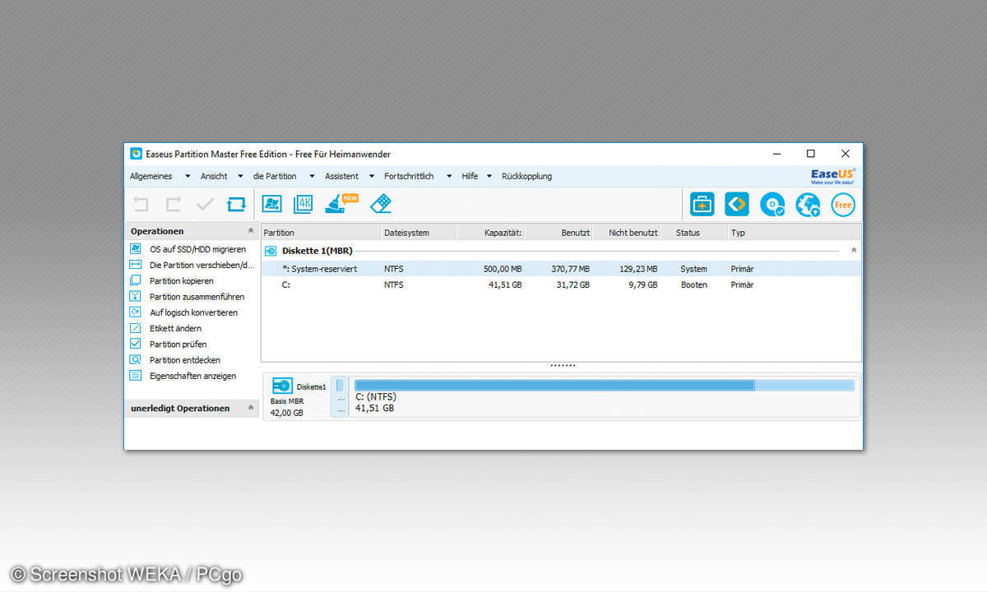The width and height of the screenshot is (987, 592).
Task: Open Eigenschaften anzeigen
Action: pyautogui.click(x=192, y=376)
